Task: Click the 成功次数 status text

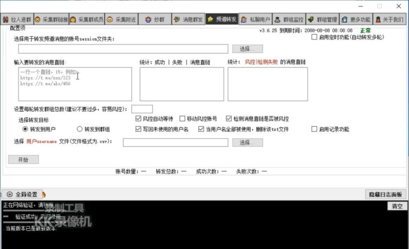Action: click(211, 171)
